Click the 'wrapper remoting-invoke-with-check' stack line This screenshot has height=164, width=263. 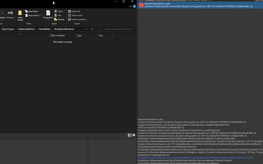click(179, 130)
